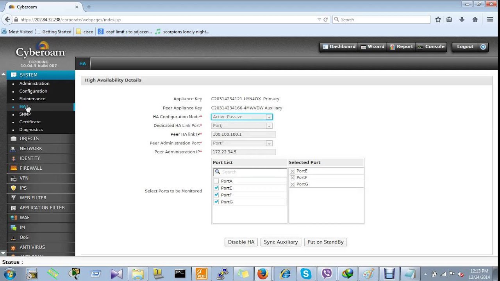Viewport: 500px width, 281px height.
Task: Launch the Wizard
Action: coord(373,47)
